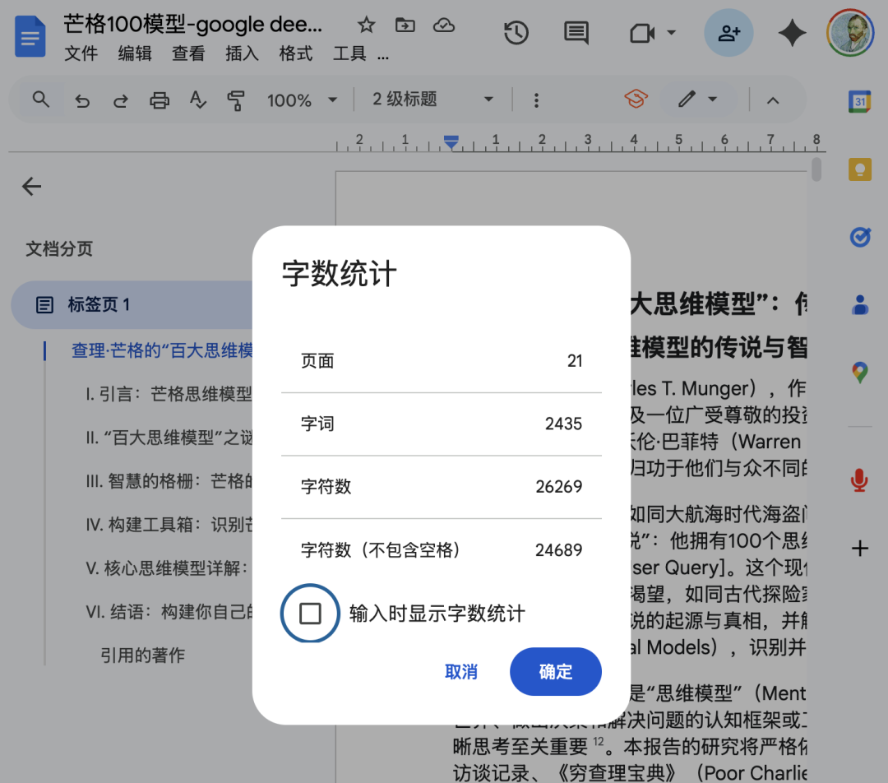888x783 pixels.
Task: Select the 标签页 1 document tab
Action: pos(133,305)
